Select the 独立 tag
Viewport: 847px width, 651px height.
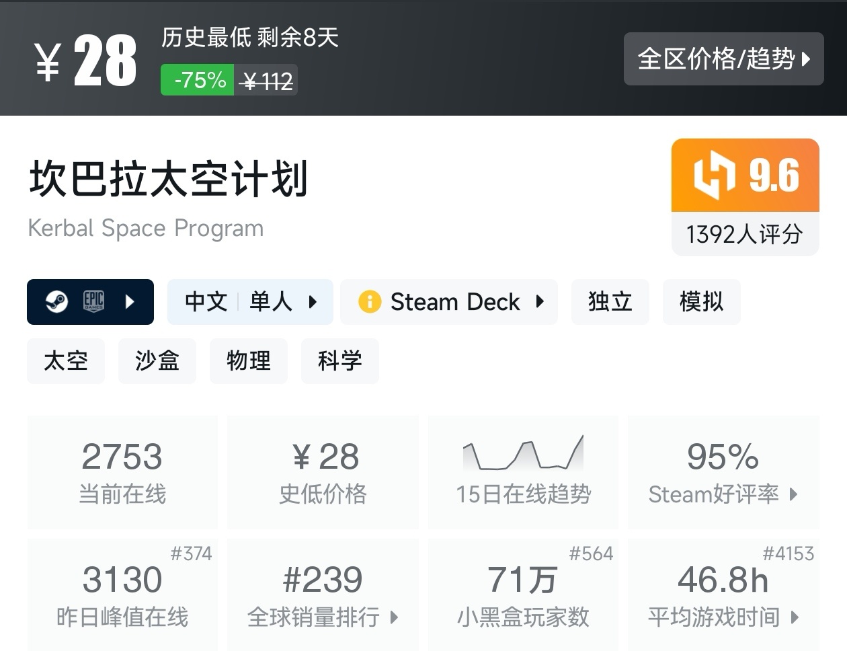pyautogui.click(x=610, y=302)
